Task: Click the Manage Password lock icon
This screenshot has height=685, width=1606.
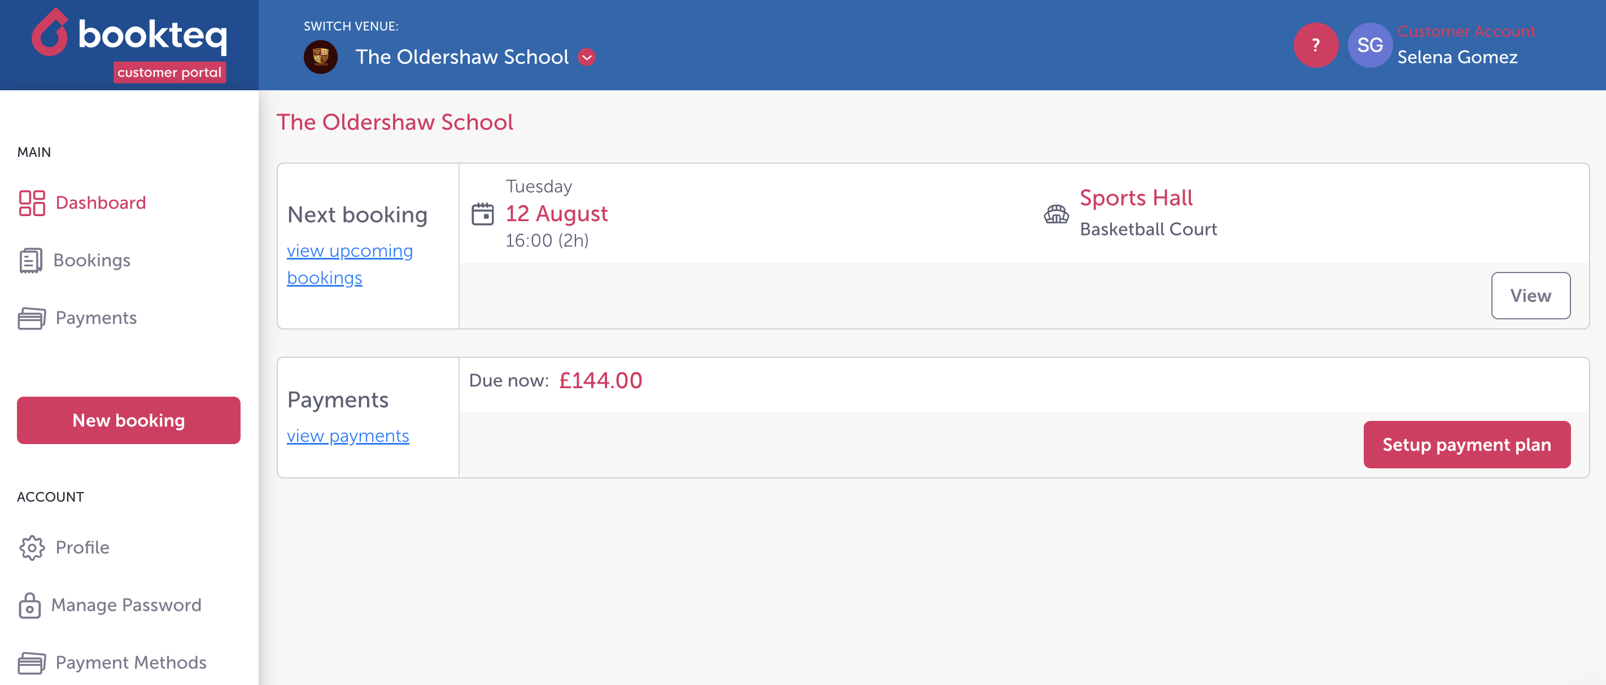Action: 29,605
